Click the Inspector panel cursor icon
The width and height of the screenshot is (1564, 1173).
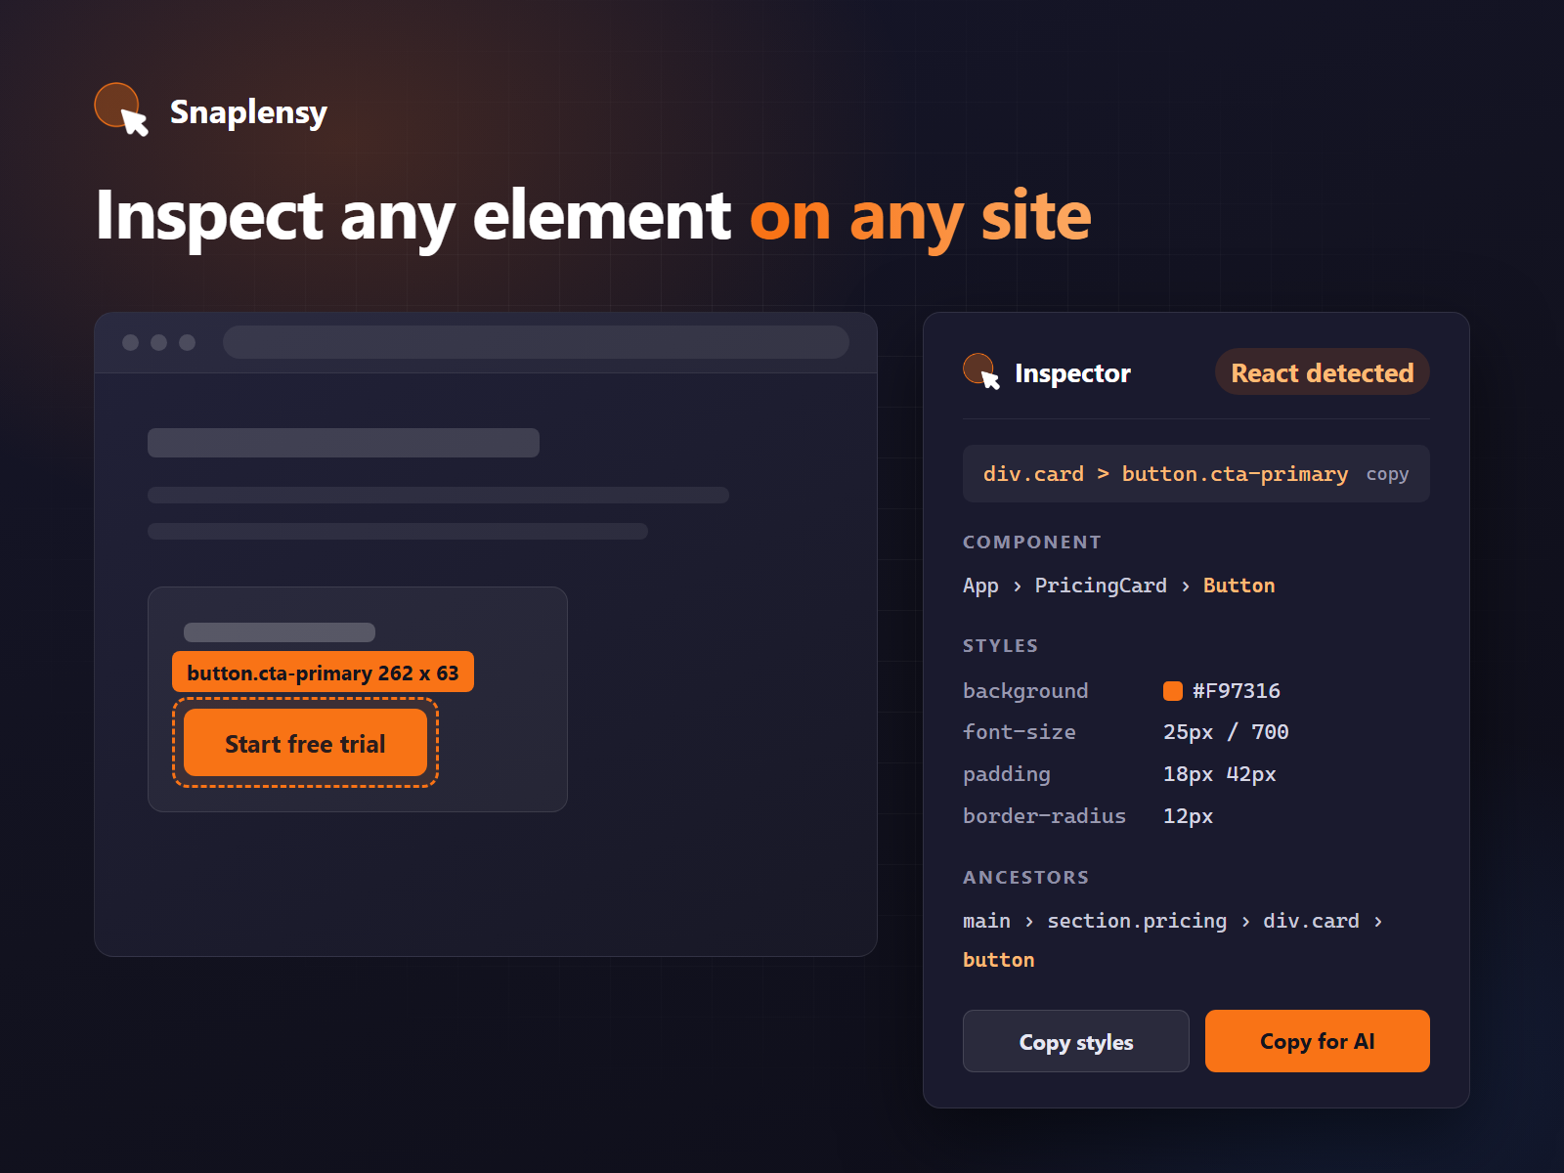click(x=981, y=371)
